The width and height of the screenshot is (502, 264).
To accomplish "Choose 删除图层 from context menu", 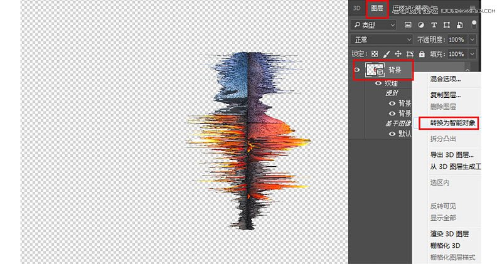I will pyautogui.click(x=443, y=107).
